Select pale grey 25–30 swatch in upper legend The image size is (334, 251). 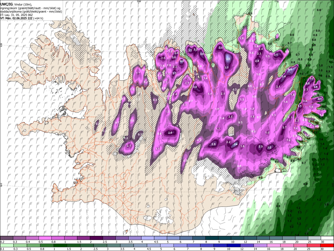[314, 238]
